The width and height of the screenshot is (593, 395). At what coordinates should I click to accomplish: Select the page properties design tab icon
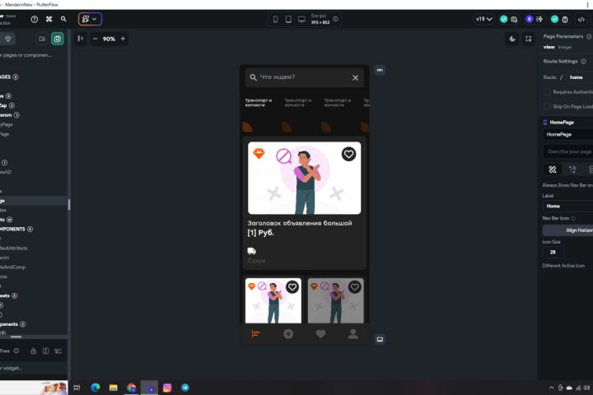coord(553,170)
